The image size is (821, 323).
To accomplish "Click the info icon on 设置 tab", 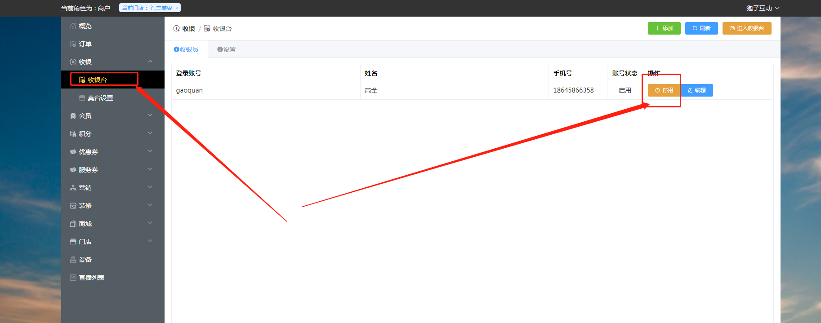I will coord(220,49).
